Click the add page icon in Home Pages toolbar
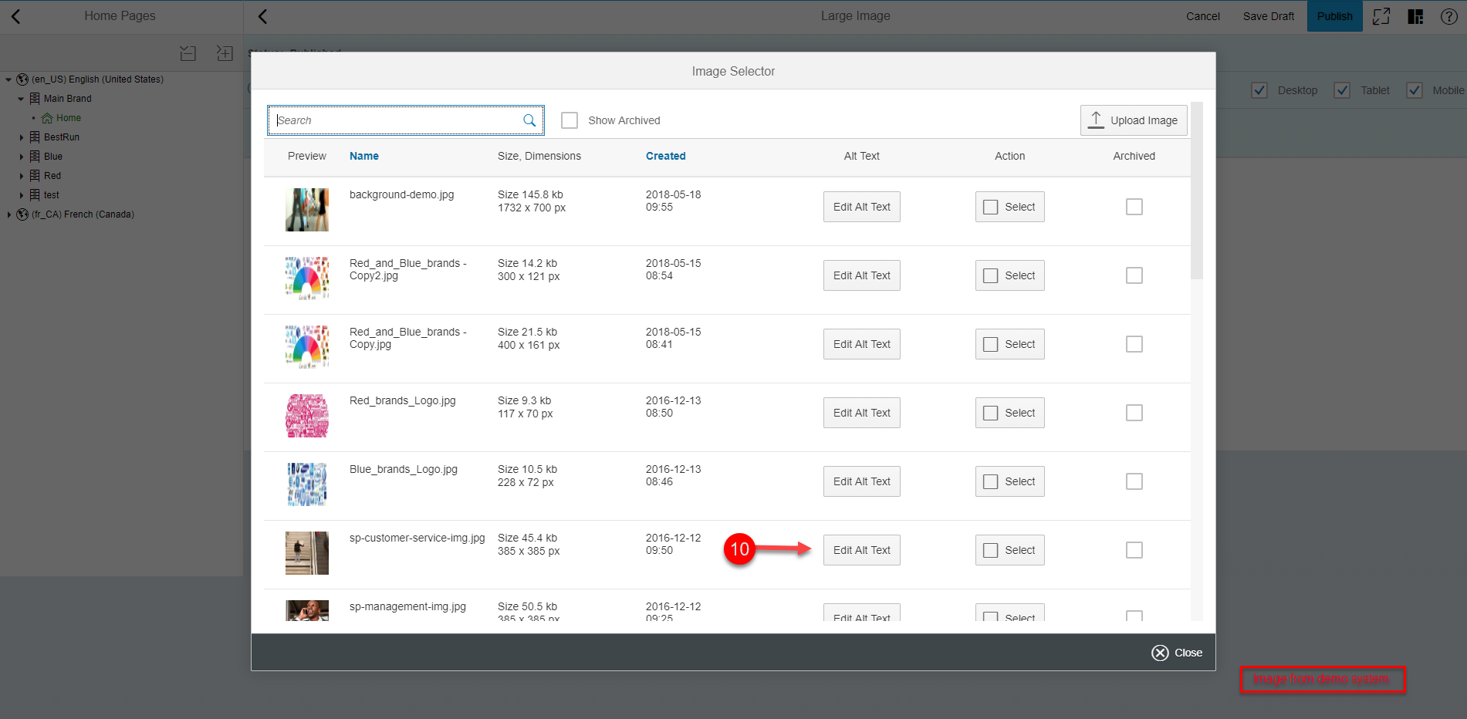1467x719 pixels. [225, 53]
